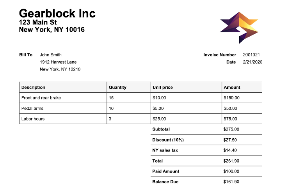Click the Quantity column header

[129, 87]
